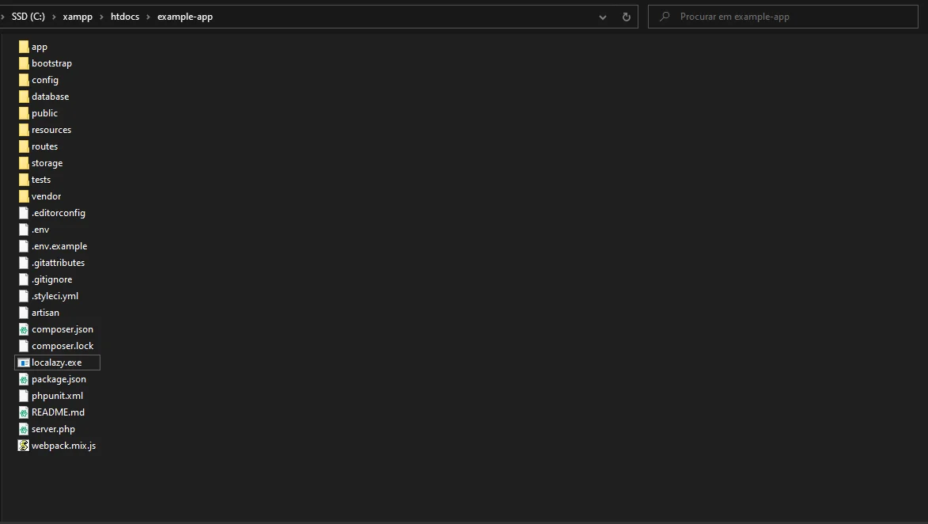928x524 pixels.
Task: Expand the chevron after xampp in path
Action: click(x=102, y=17)
